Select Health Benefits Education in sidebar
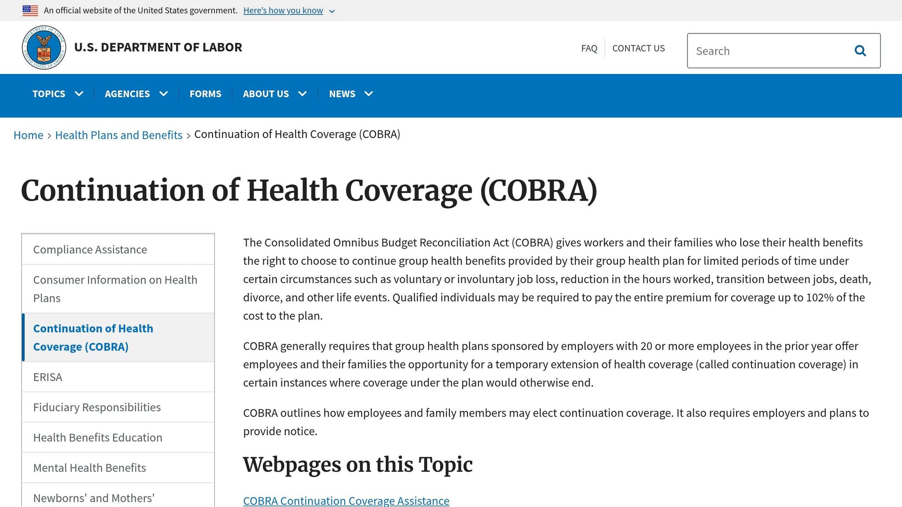This screenshot has height=507, width=902. click(x=118, y=437)
